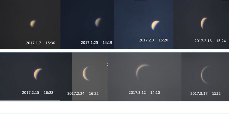
Task: Click the 2017.1.7 date label
Action: [33, 43]
